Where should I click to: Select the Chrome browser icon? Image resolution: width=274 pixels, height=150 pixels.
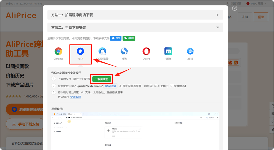pos(58,51)
